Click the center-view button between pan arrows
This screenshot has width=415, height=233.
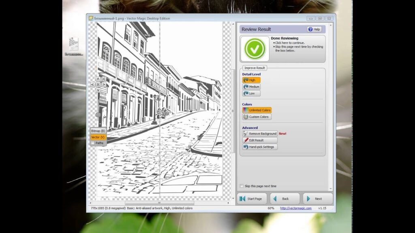[x=98, y=85]
